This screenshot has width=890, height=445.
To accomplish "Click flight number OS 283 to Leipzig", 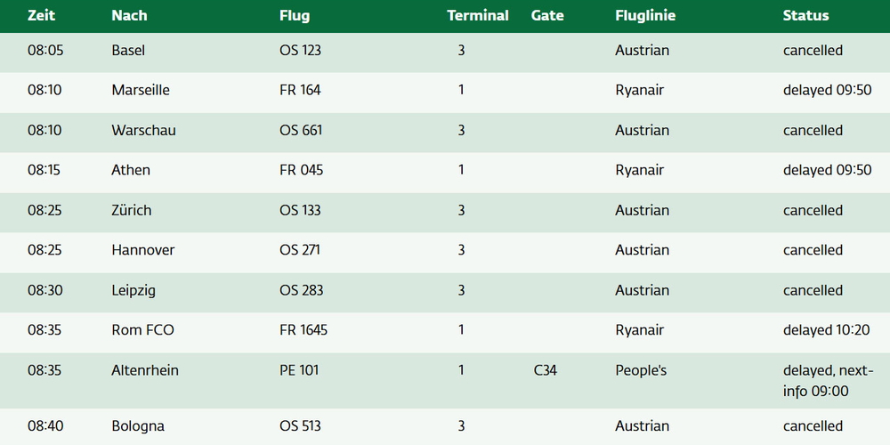I will (301, 290).
